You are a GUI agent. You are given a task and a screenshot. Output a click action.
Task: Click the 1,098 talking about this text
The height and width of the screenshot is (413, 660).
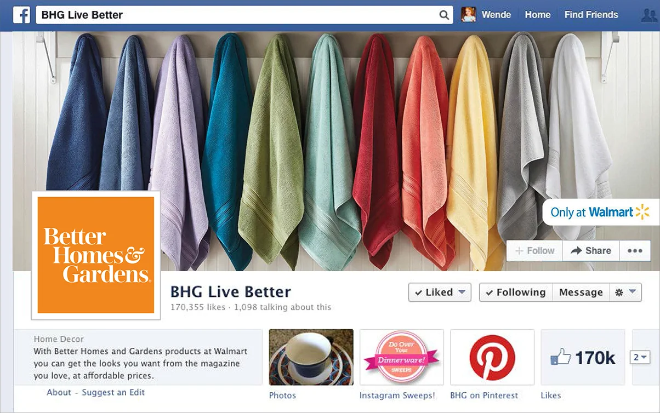click(x=282, y=307)
